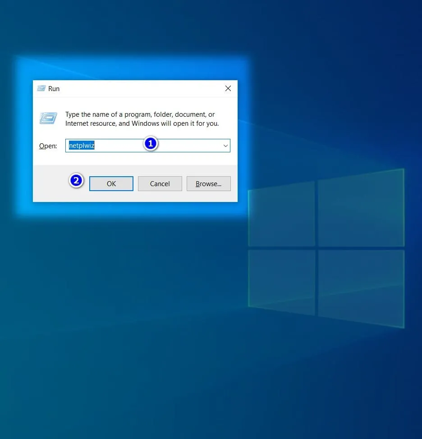Cancel the Run dialog
422x439 pixels.
[x=160, y=183]
